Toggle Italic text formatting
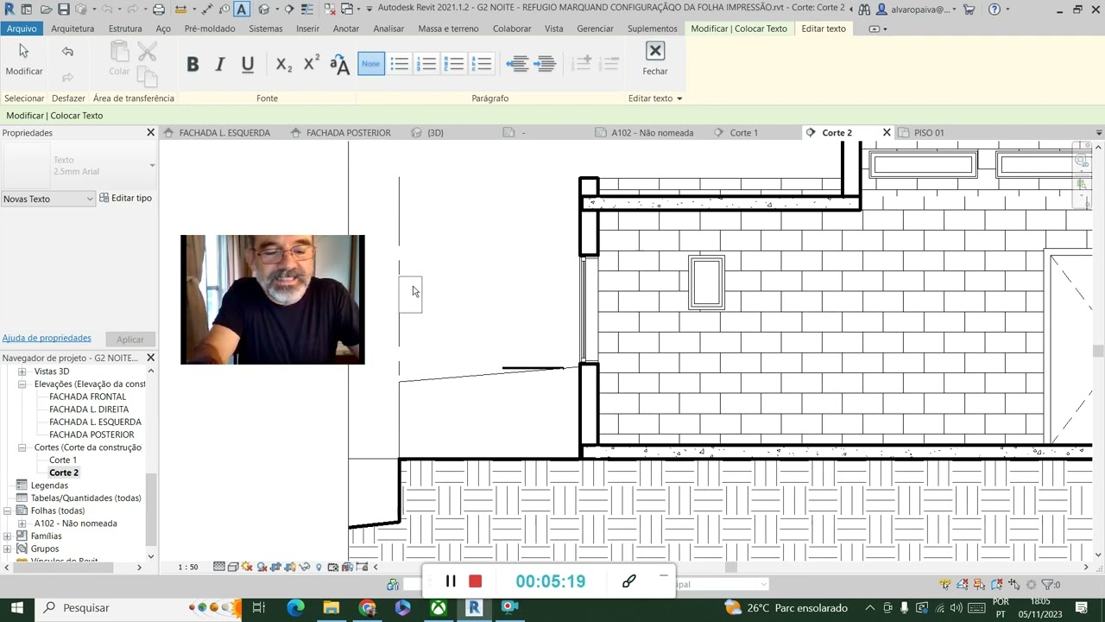Screen dimensions: 1105x622 [220, 64]
